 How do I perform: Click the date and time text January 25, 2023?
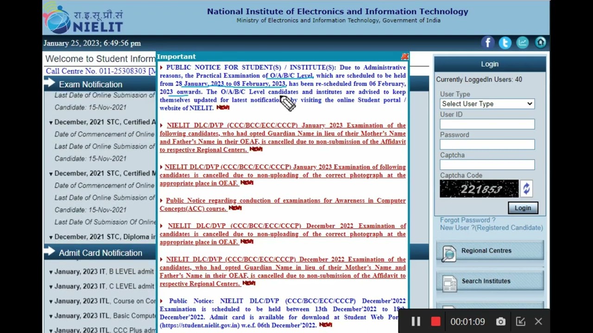pos(92,43)
